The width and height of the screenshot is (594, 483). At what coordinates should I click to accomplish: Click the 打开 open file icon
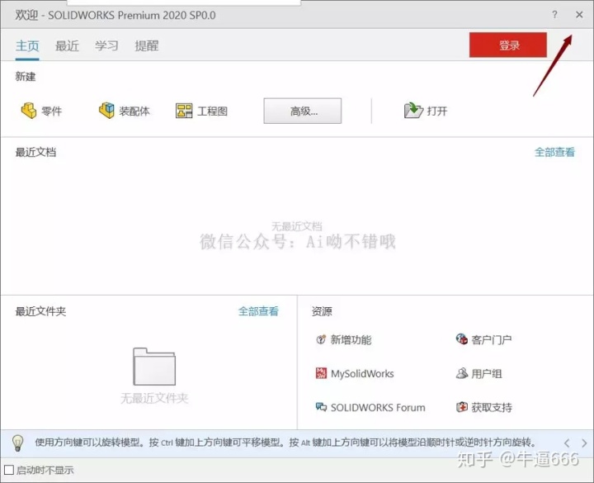(413, 111)
